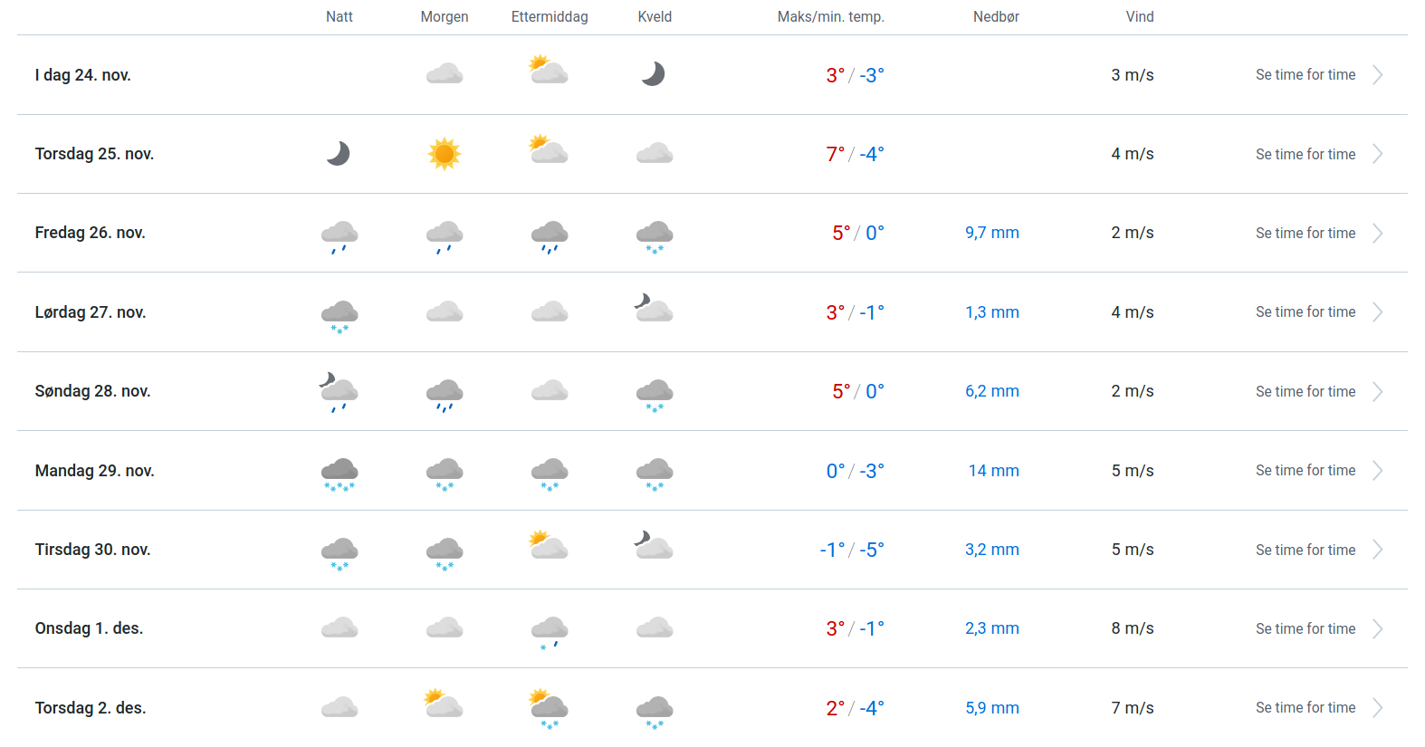
Task: Click the sun icon for Torsdag 25. nov. morning
Action: [445, 154]
